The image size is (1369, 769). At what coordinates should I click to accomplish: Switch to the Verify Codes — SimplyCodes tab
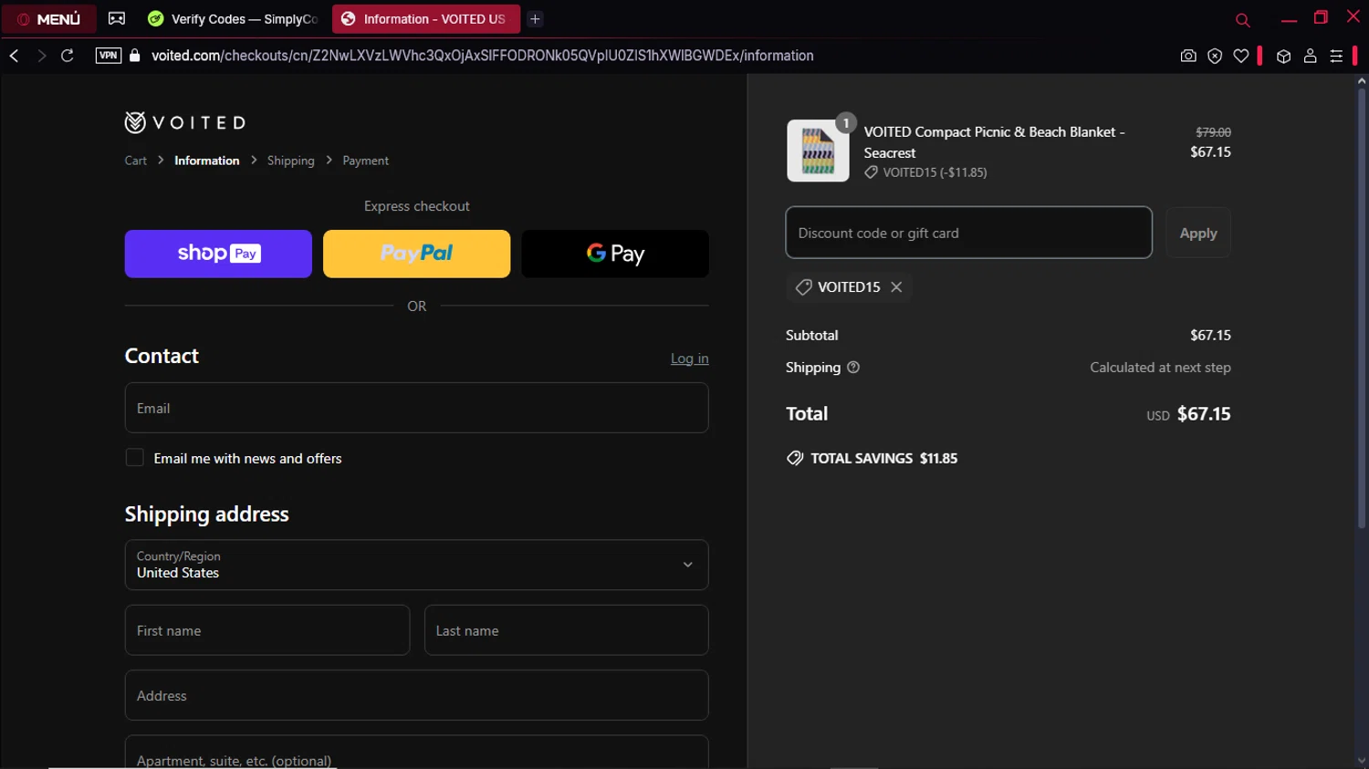coord(233,18)
